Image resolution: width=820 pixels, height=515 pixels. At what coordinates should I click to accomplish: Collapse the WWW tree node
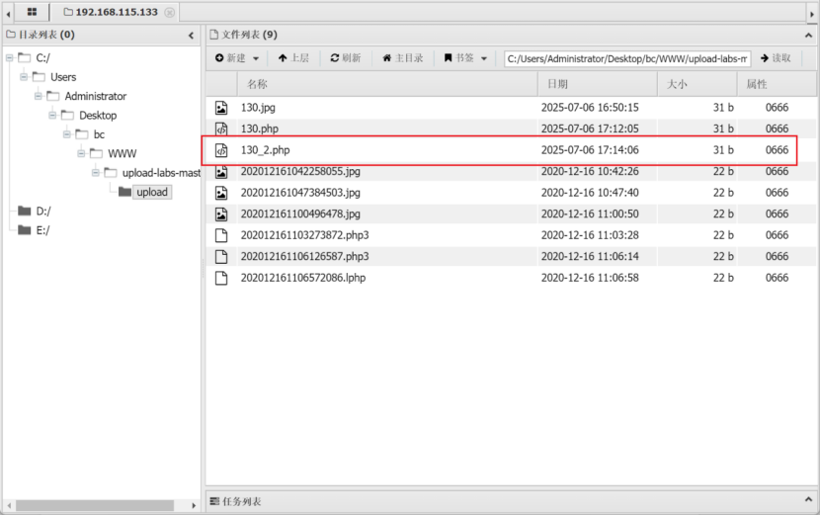[81, 153]
